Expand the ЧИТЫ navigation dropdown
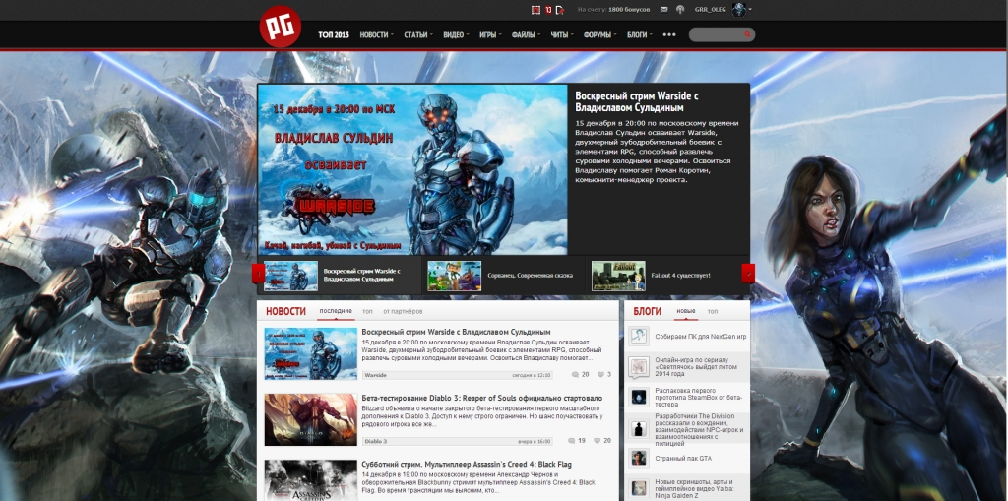The width and height of the screenshot is (1008, 501). [572, 35]
